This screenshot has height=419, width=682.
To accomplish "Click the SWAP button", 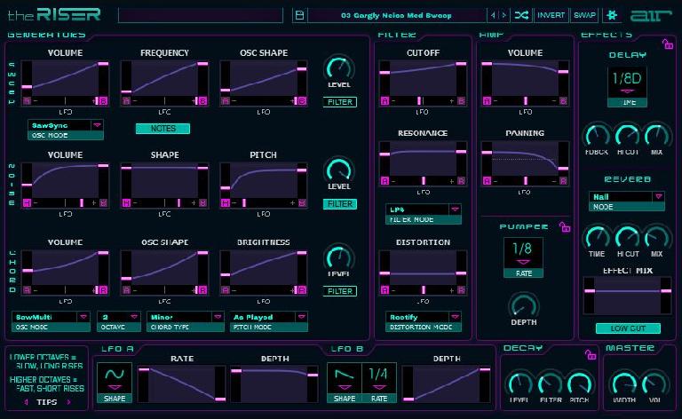I will tap(584, 15).
